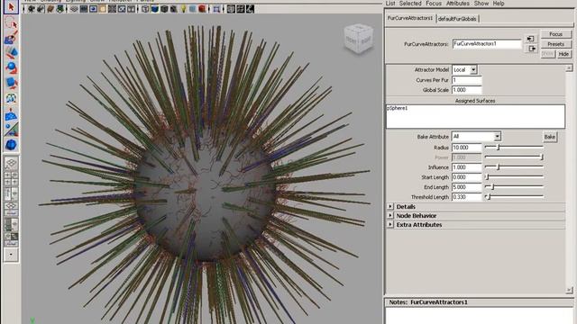Toggle gate mask display

pyautogui.click(x=103, y=9)
